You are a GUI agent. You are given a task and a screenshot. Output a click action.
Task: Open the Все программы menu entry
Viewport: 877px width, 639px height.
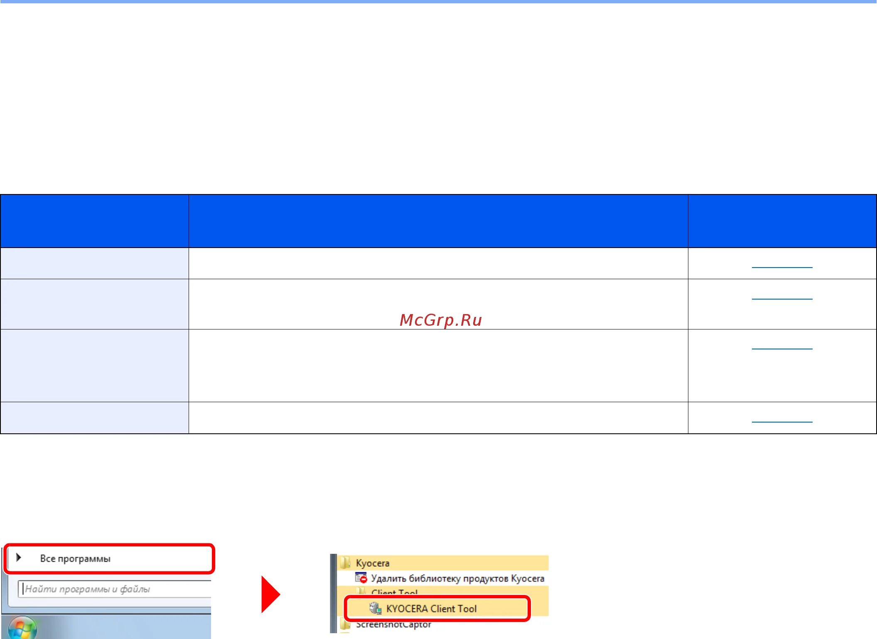pos(75,558)
